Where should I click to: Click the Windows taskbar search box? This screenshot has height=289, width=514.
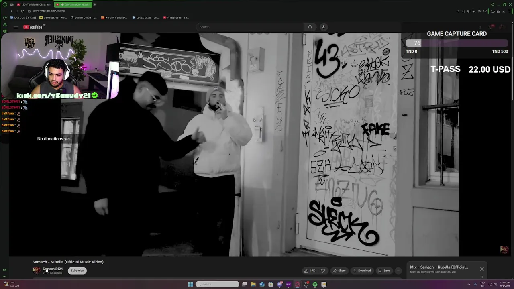(217, 284)
